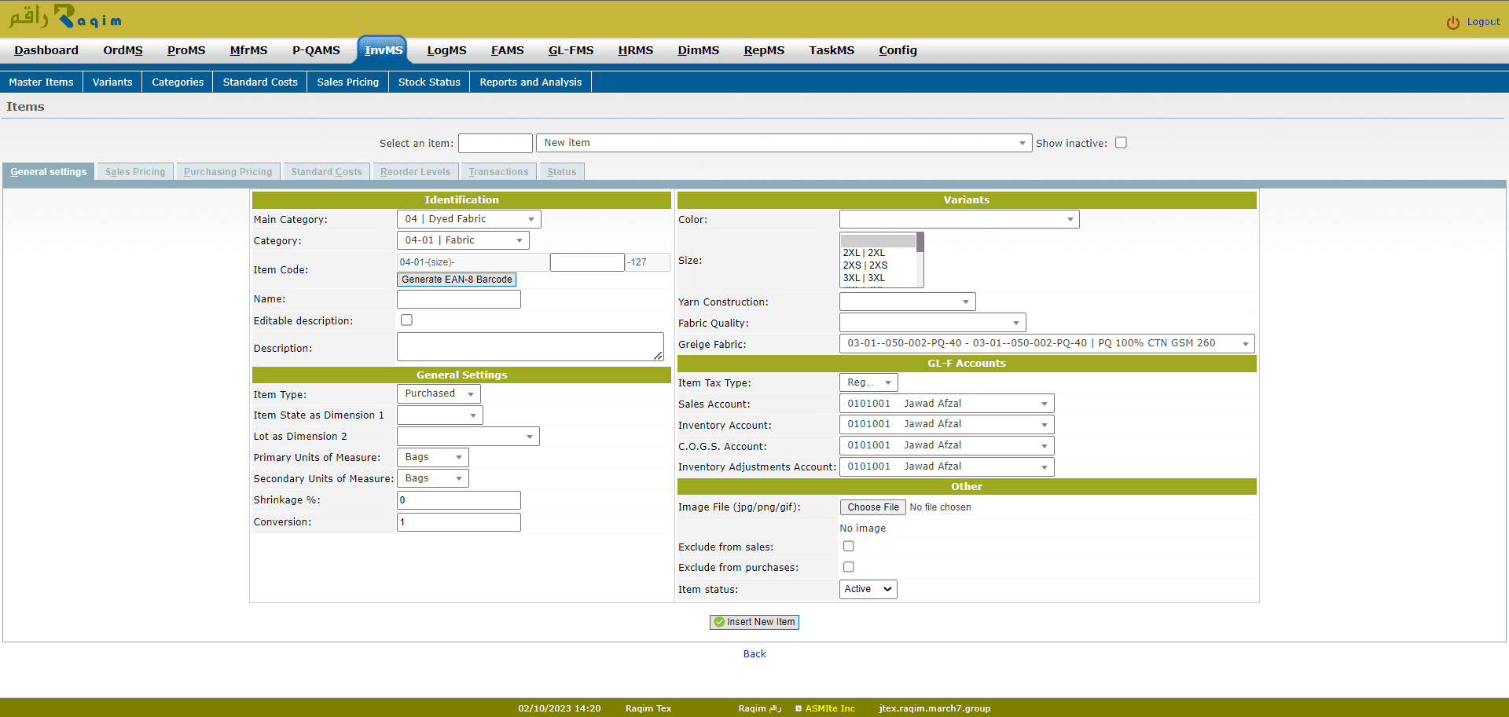1509x717 pixels.
Task: Open the TaskMS module
Action: (832, 50)
